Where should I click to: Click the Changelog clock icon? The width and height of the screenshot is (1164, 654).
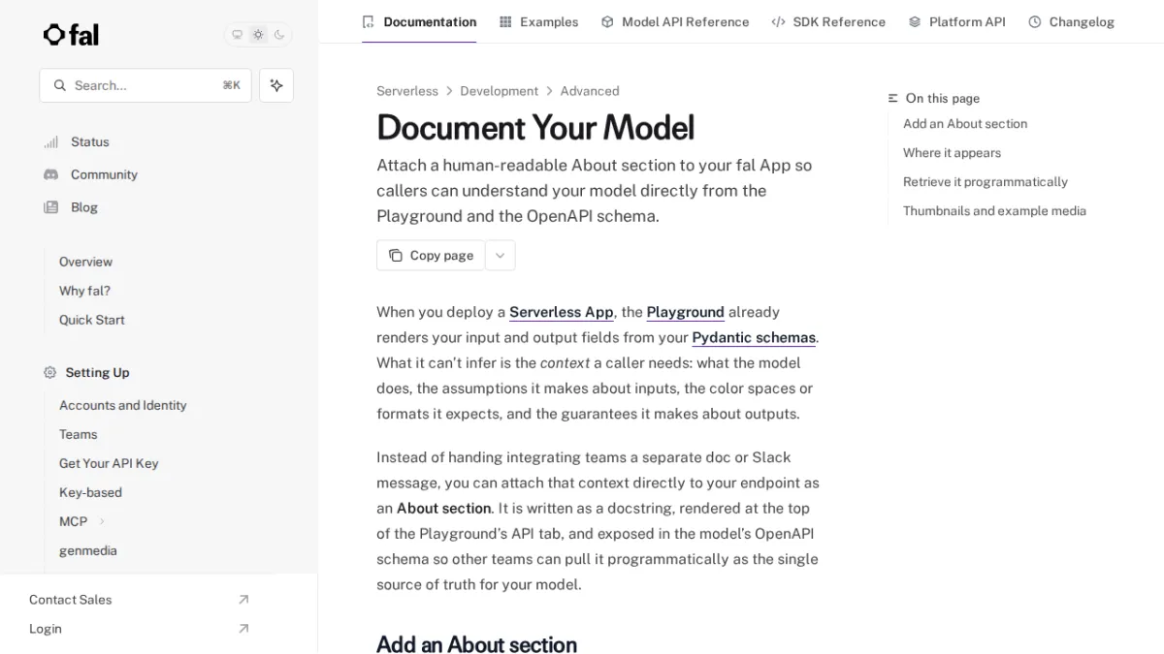pos(1035,21)
